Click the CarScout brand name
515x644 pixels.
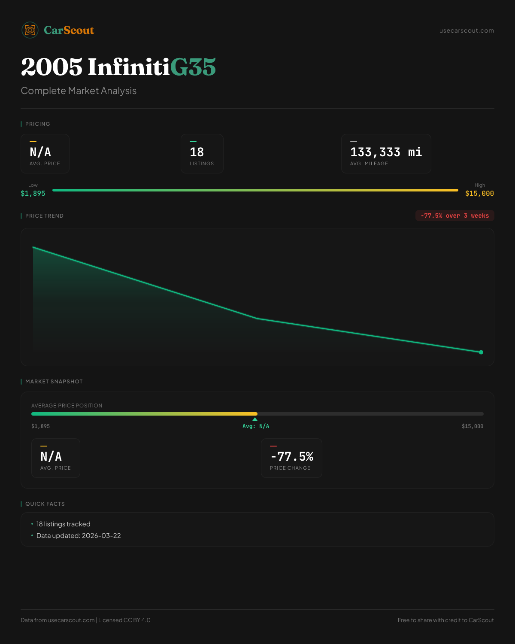69,30
